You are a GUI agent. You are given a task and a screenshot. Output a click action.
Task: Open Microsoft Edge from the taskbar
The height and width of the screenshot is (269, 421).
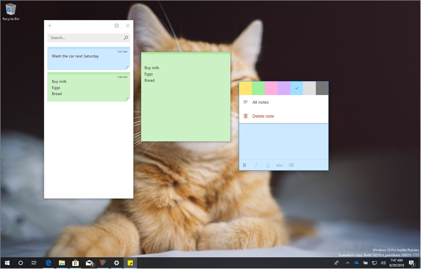point(48,263)
